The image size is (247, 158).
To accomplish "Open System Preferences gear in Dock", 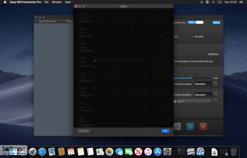I will (x=167, y=152).
